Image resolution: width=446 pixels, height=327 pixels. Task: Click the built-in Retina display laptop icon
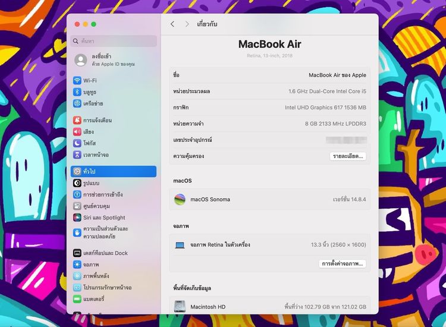coord(180,245)
